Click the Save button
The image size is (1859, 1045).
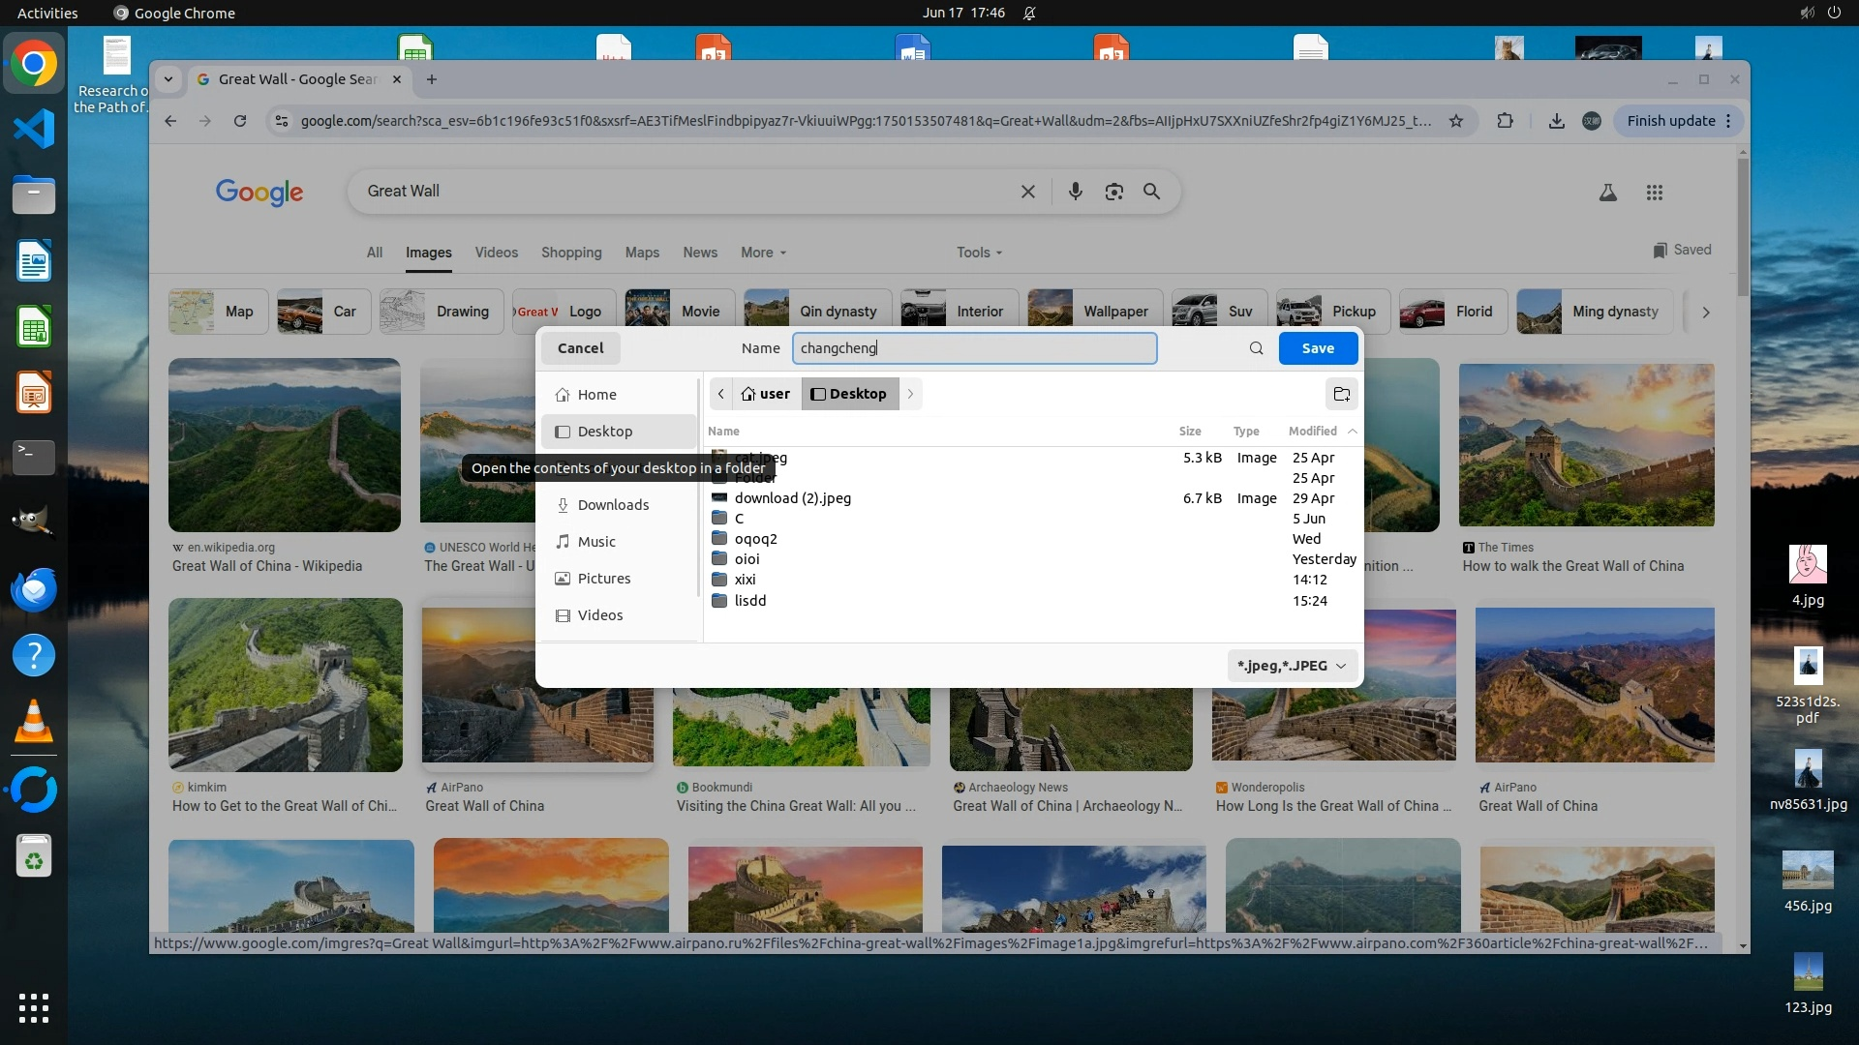pos(1317,348)
